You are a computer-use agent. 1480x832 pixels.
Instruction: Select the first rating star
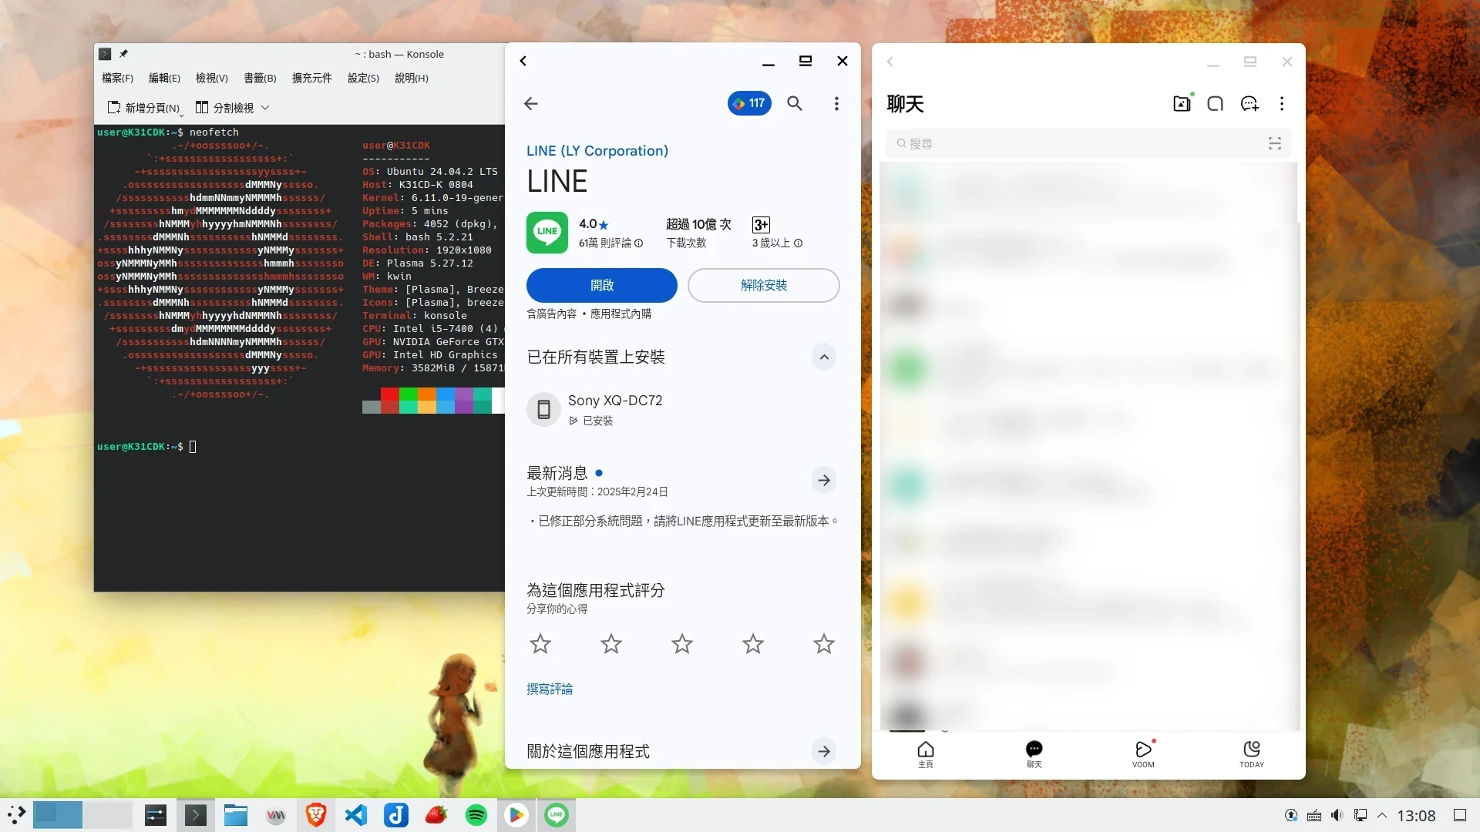coord(540,643)
